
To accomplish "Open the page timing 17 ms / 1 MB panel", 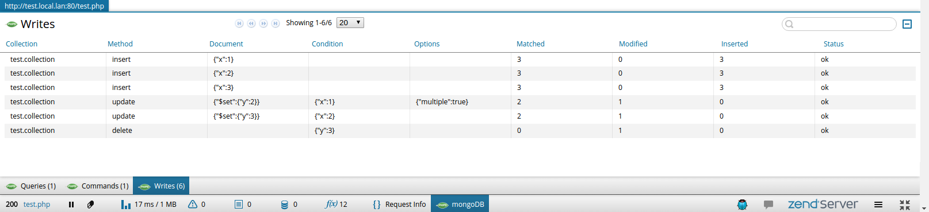I will [x=149, y=205].
